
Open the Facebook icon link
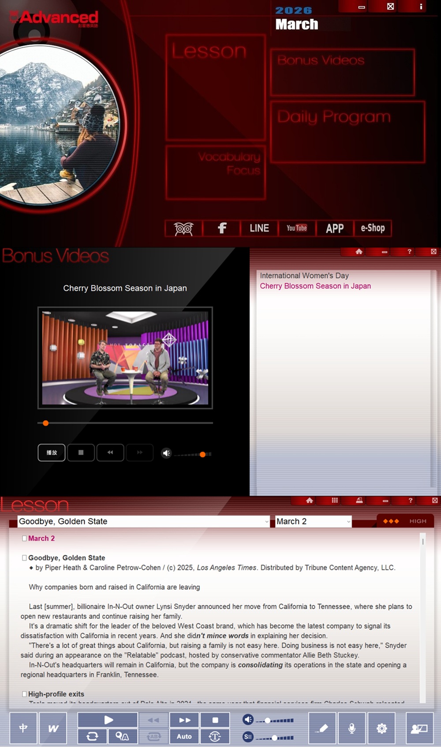(x=222, y=228)
